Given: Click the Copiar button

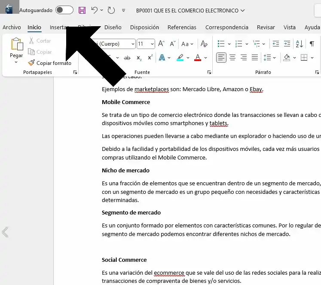Looking at the screenshot, I should coord(40,52).
